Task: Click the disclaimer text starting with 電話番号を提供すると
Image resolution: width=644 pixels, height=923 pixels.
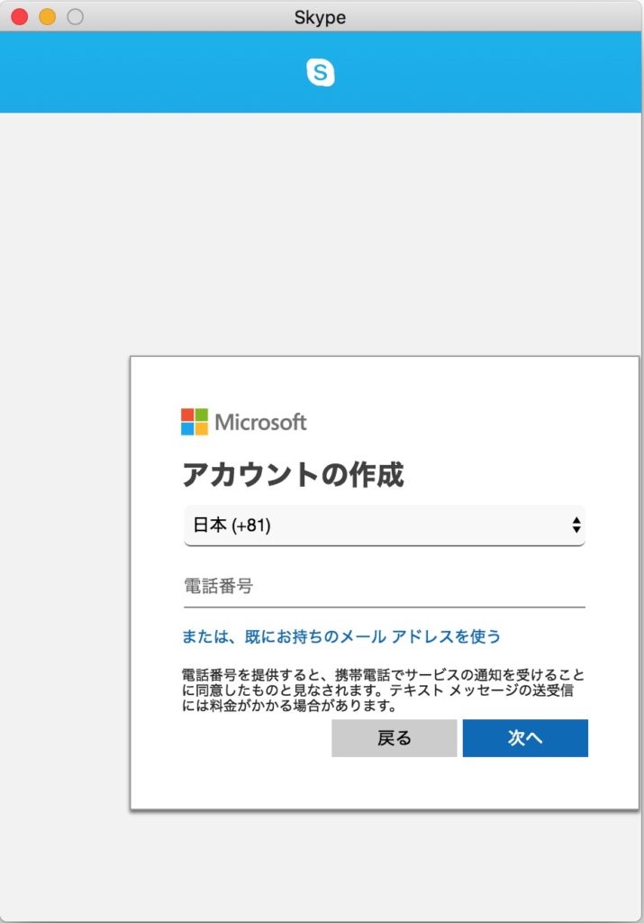Action: click(x=383, y=690)
